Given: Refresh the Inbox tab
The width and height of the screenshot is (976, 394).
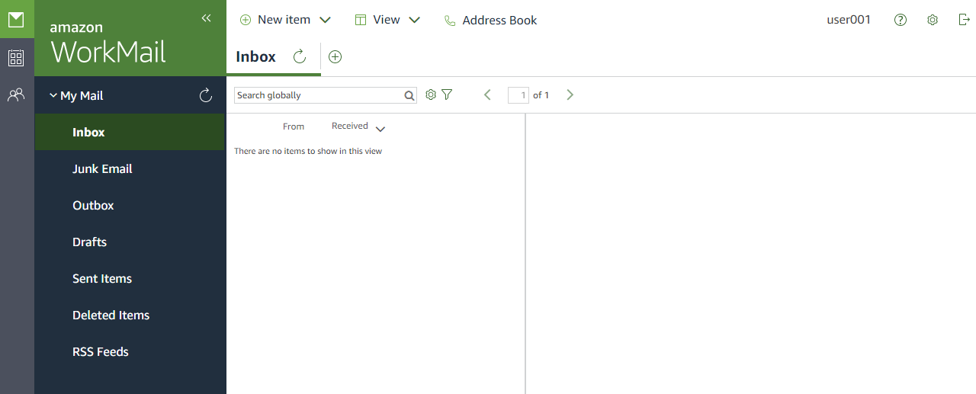Looking at the screenshot, I should 300,56.
